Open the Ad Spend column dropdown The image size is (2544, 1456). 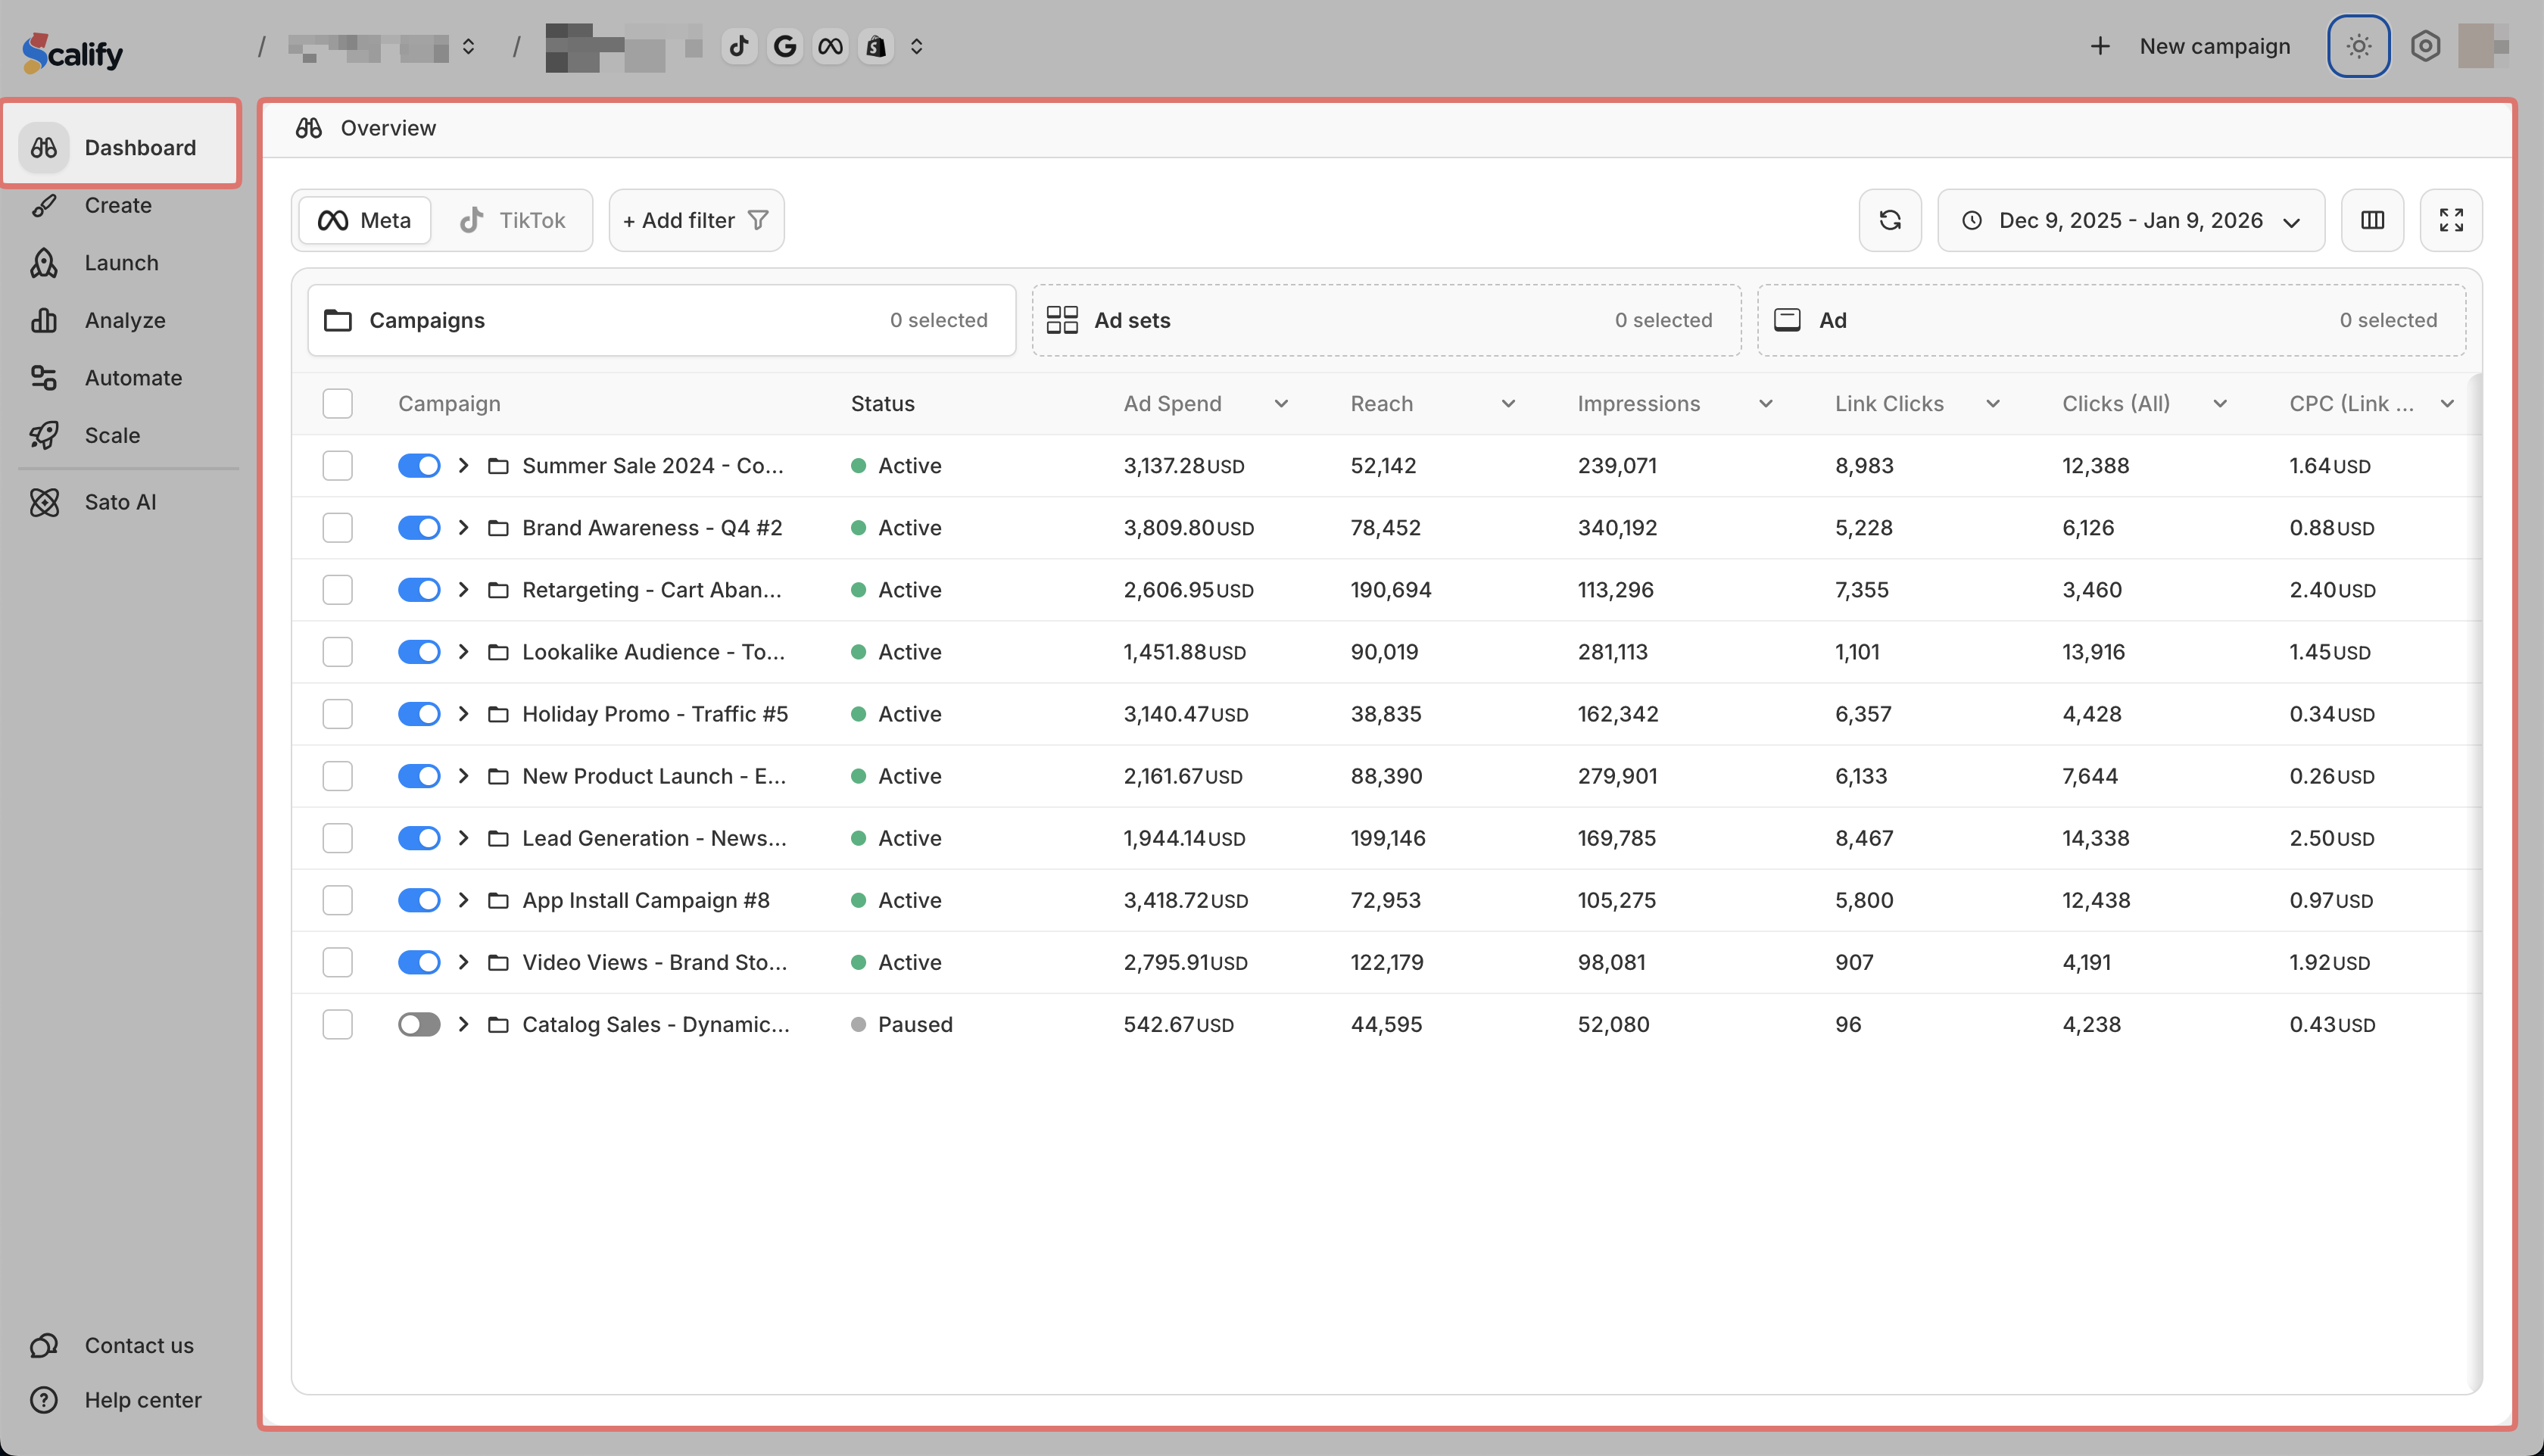[x=1281, y=404]
